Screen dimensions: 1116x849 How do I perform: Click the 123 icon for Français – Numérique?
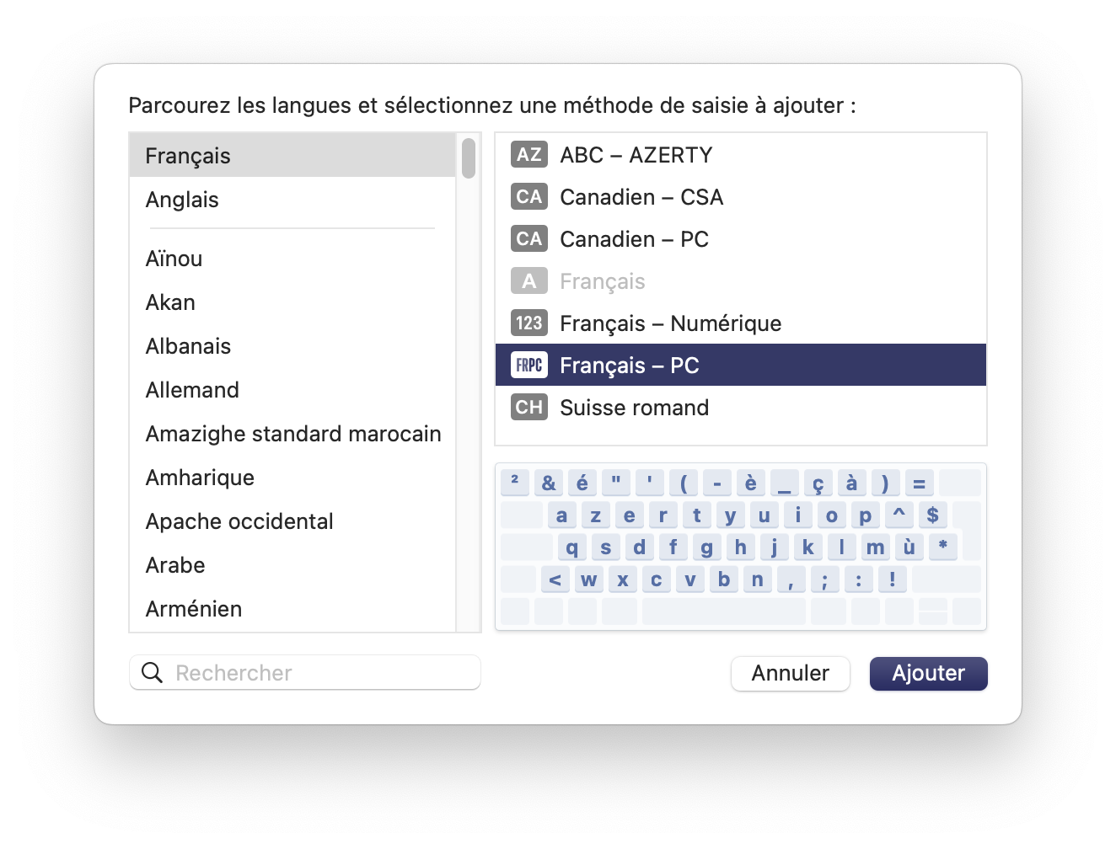click(529, 323)
